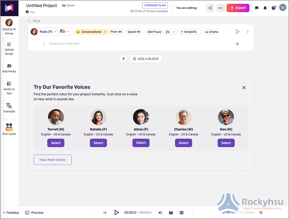289x219 pixels.
Task: Click the embed code icon
Action: 221,8
